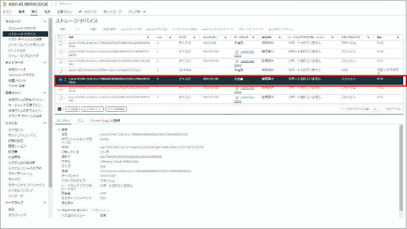Click the left sidebar scrollbar
Viewport: 407px width, 229px height.
(50, 104)
